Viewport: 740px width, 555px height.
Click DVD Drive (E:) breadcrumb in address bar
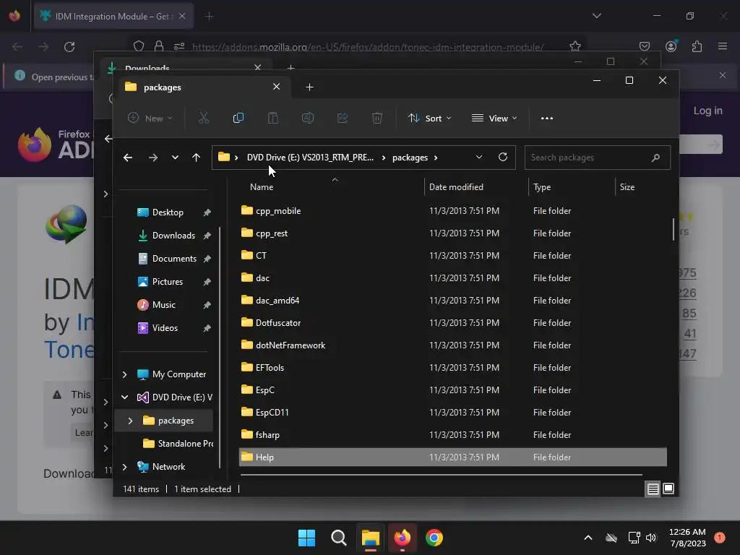click(x=310, y=158)
